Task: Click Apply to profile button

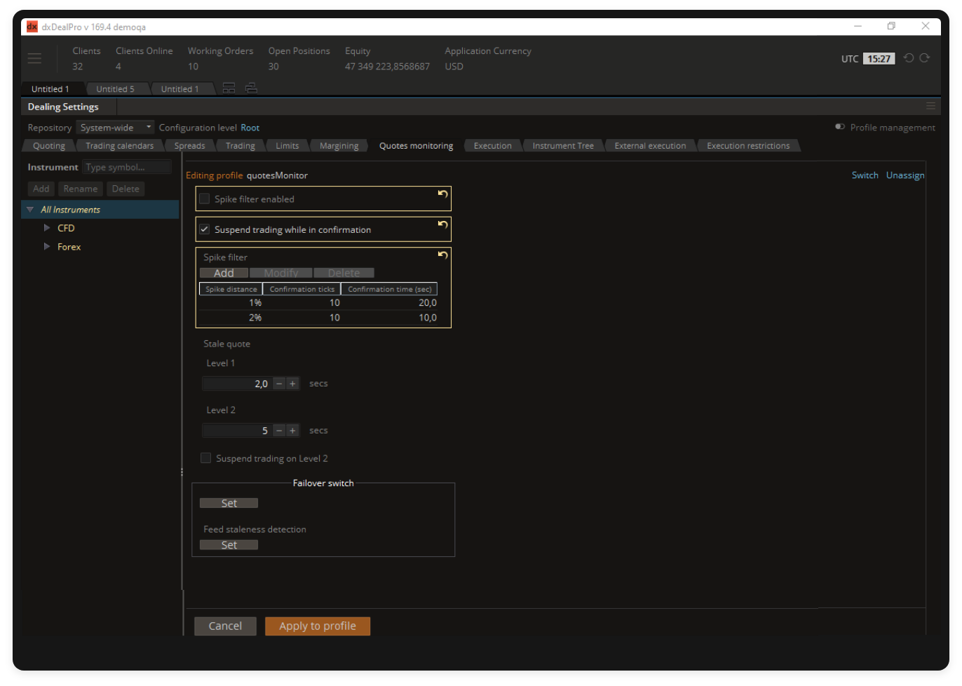Action: pyautogui.click(x=318, y=626)
